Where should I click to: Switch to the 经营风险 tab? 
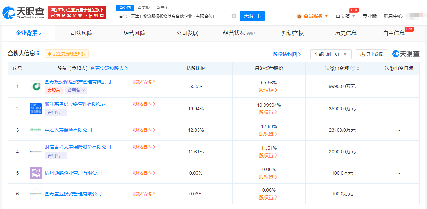click(134, 33)
